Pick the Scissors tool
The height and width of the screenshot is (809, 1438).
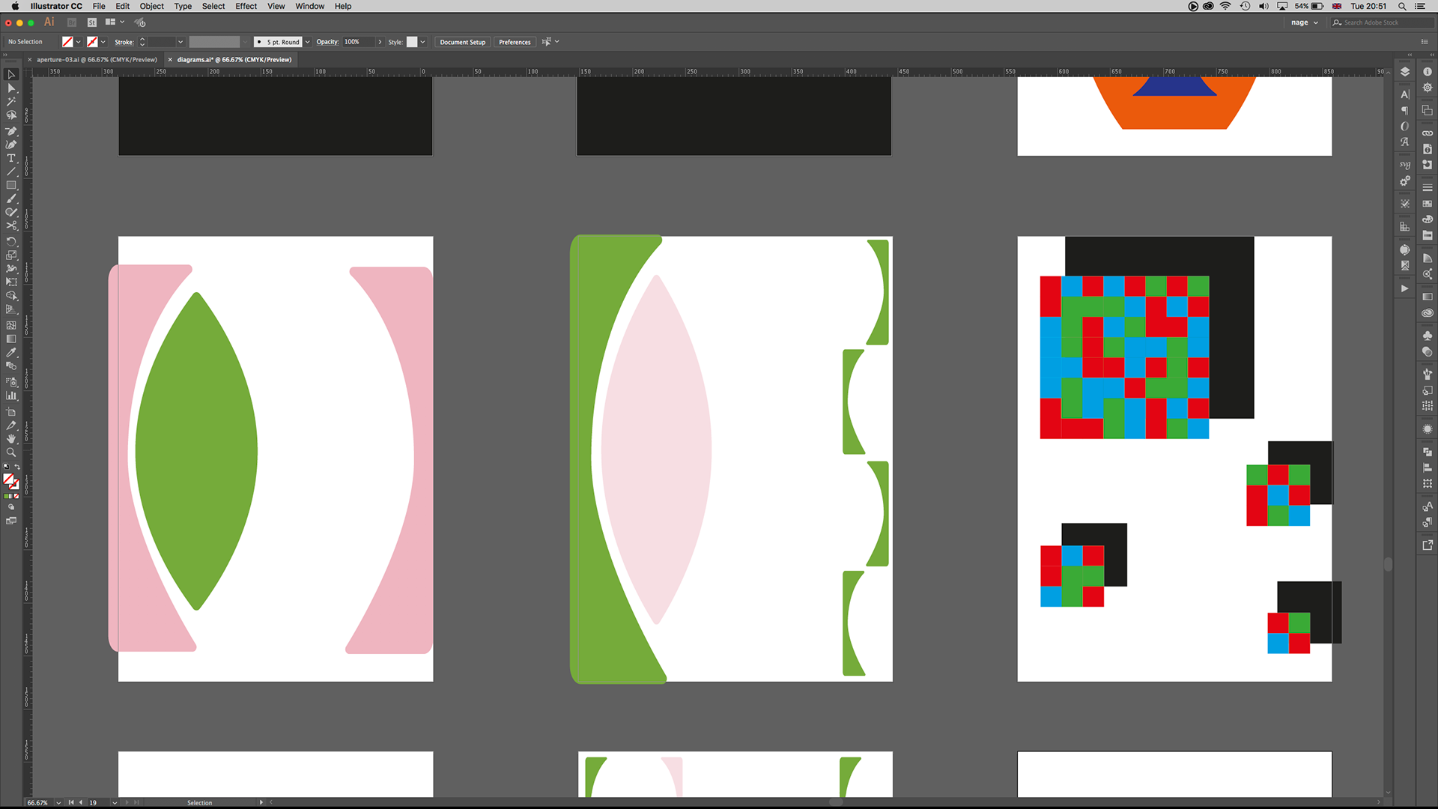[11, 226]
